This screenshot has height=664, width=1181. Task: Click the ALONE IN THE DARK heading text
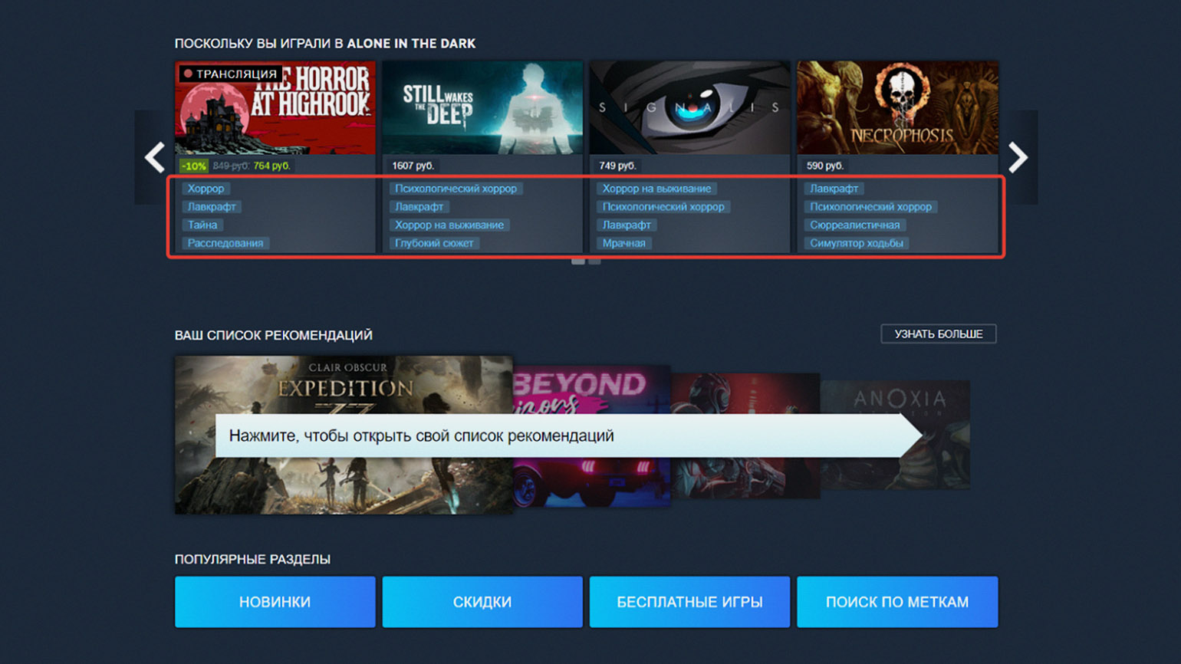pos(411,44)
